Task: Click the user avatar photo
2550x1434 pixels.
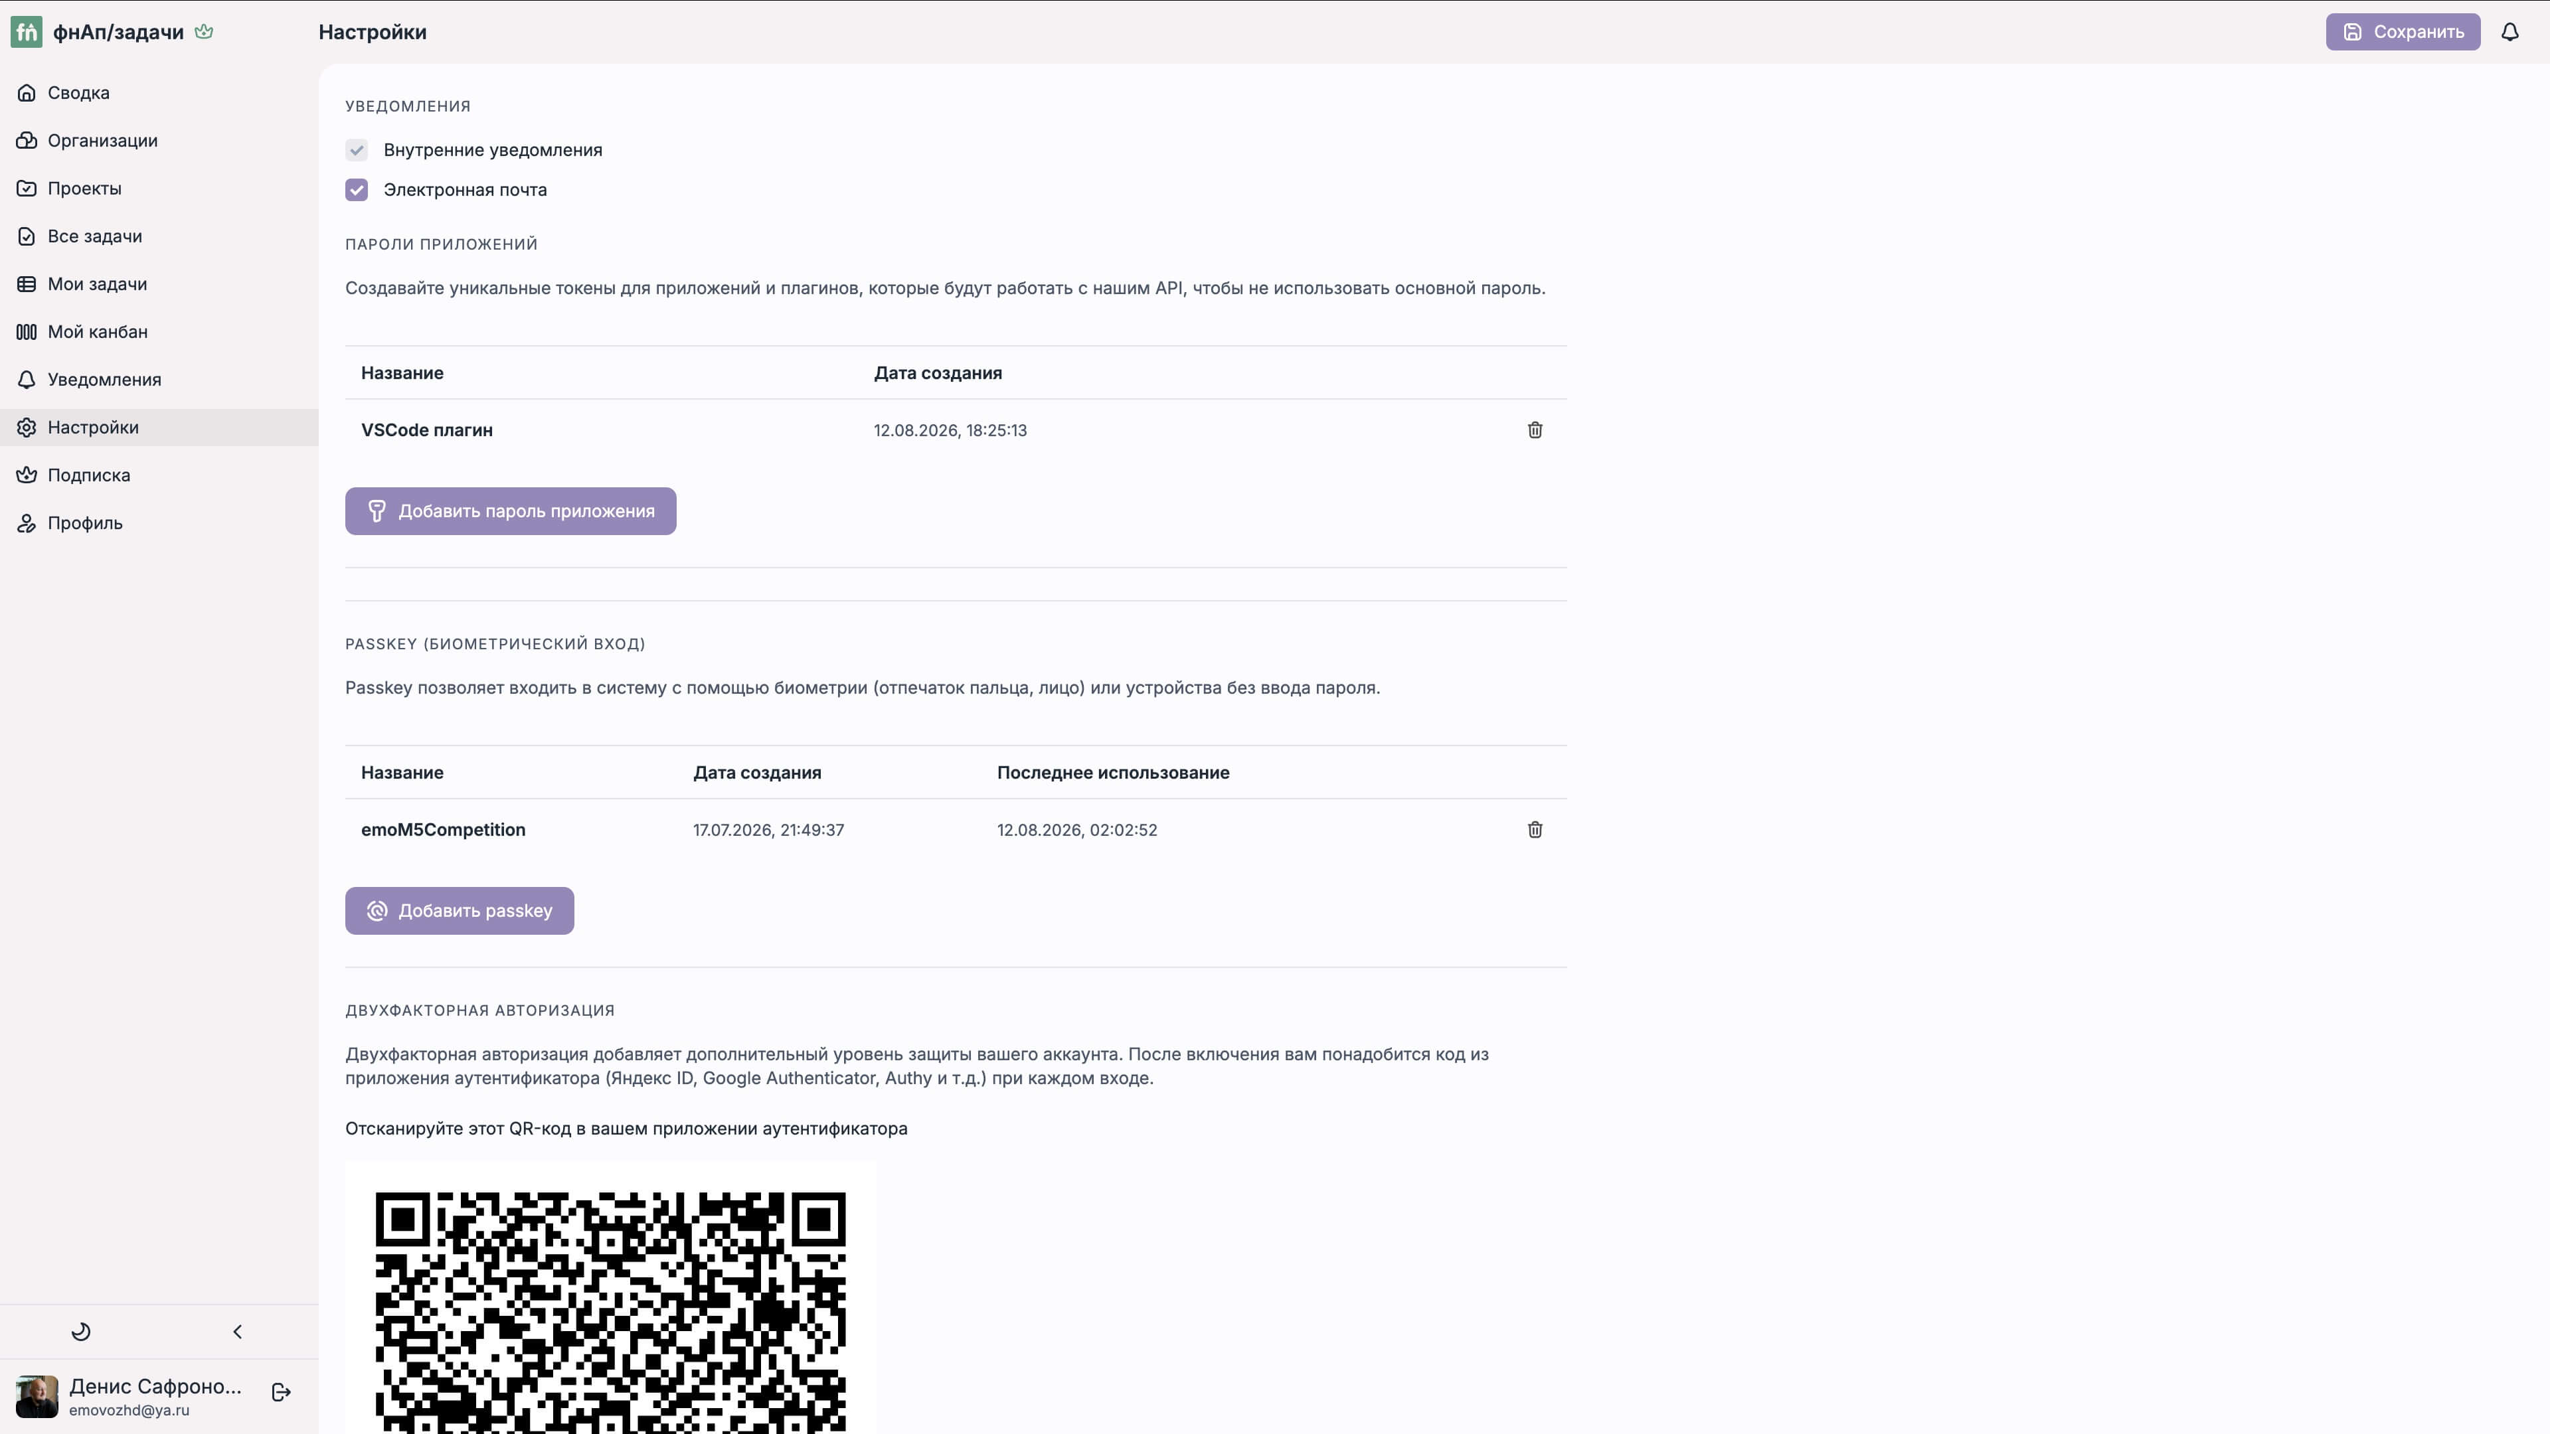Action: point(37,1396)
